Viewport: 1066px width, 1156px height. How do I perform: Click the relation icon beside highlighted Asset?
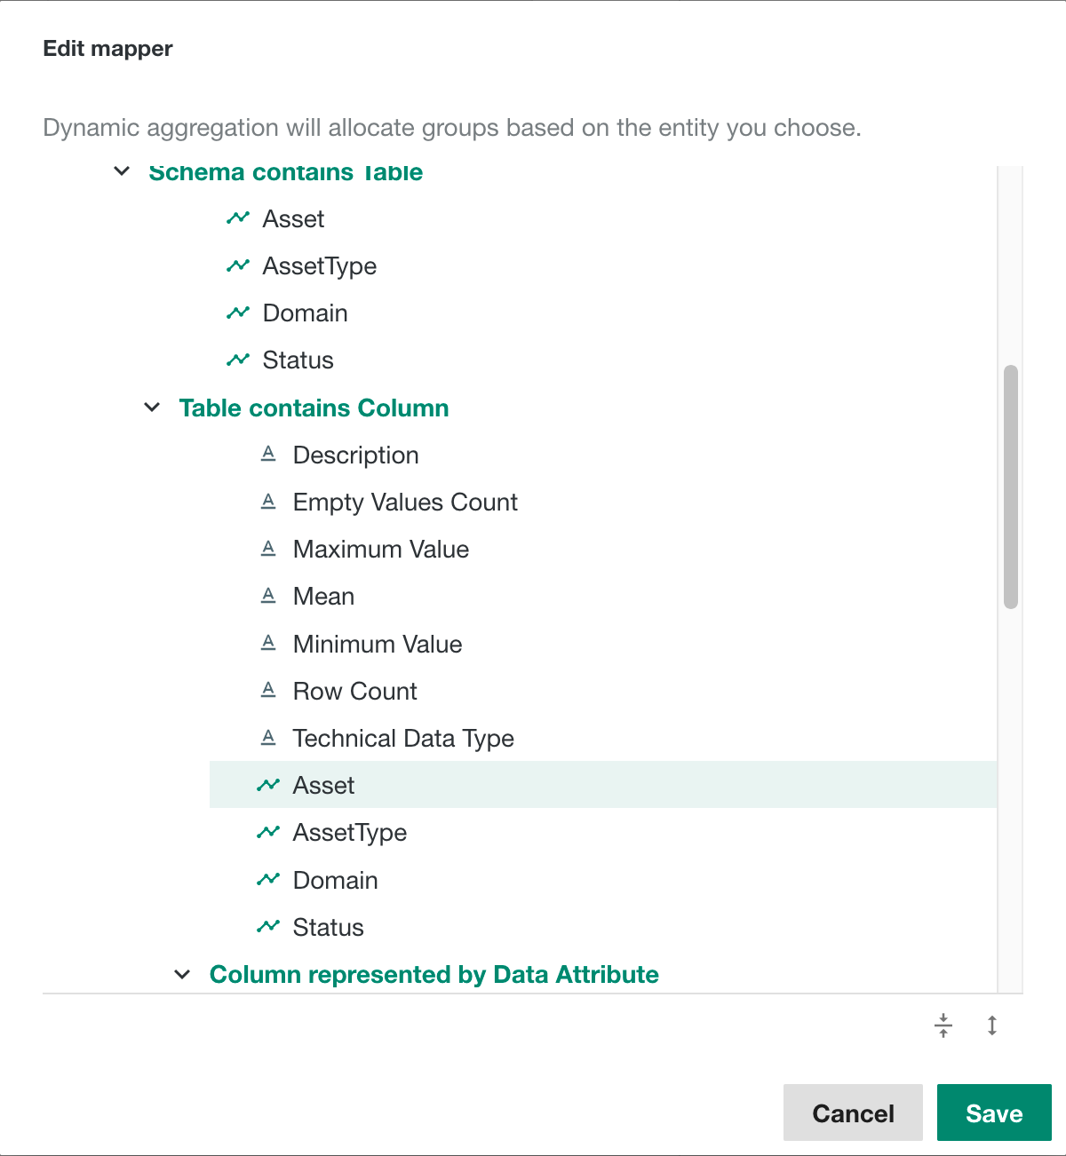(x=268, y=785)
